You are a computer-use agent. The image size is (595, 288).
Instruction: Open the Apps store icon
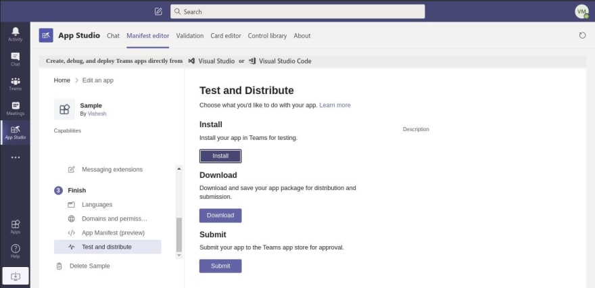tap(15, 226)
